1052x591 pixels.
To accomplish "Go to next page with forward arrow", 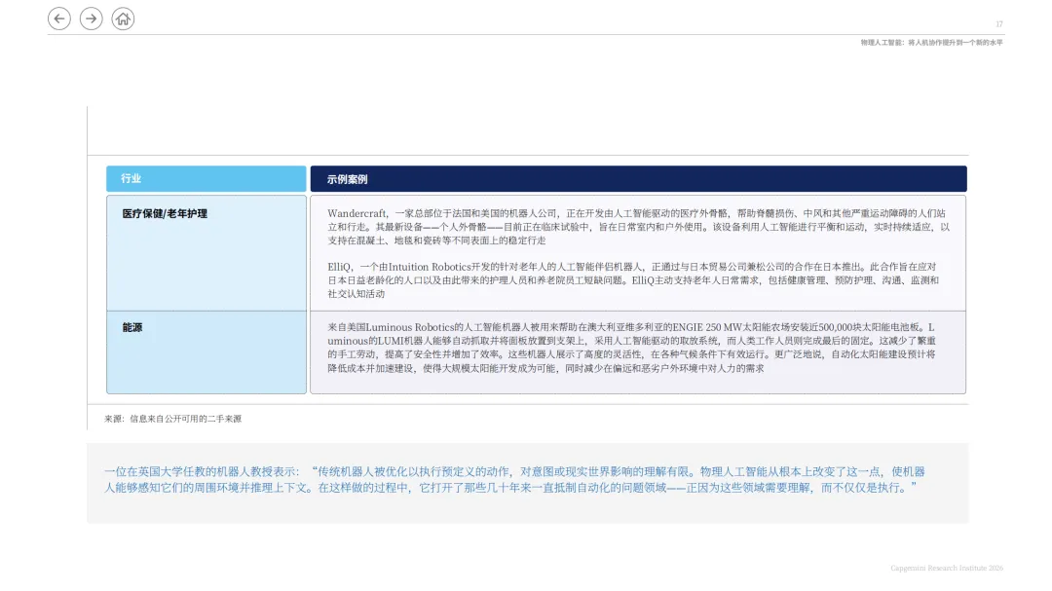I will (92, 18).
